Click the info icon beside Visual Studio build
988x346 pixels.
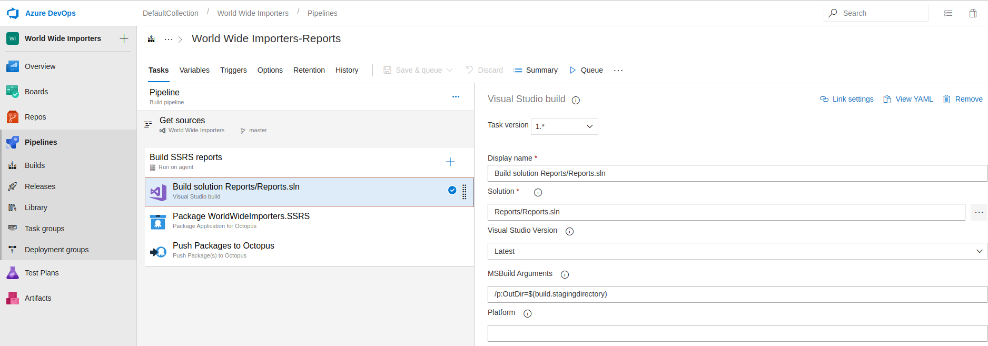tap(576, 100)
